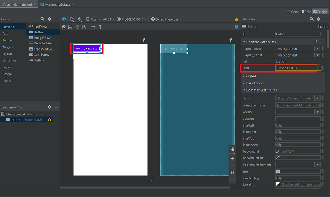Screen dimensions: 330x197
Task: Click warning icon on button tree row
Action: 50,120
